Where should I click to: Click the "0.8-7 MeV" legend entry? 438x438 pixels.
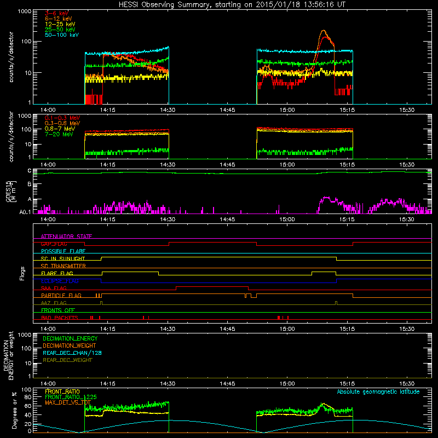[60, 129]
